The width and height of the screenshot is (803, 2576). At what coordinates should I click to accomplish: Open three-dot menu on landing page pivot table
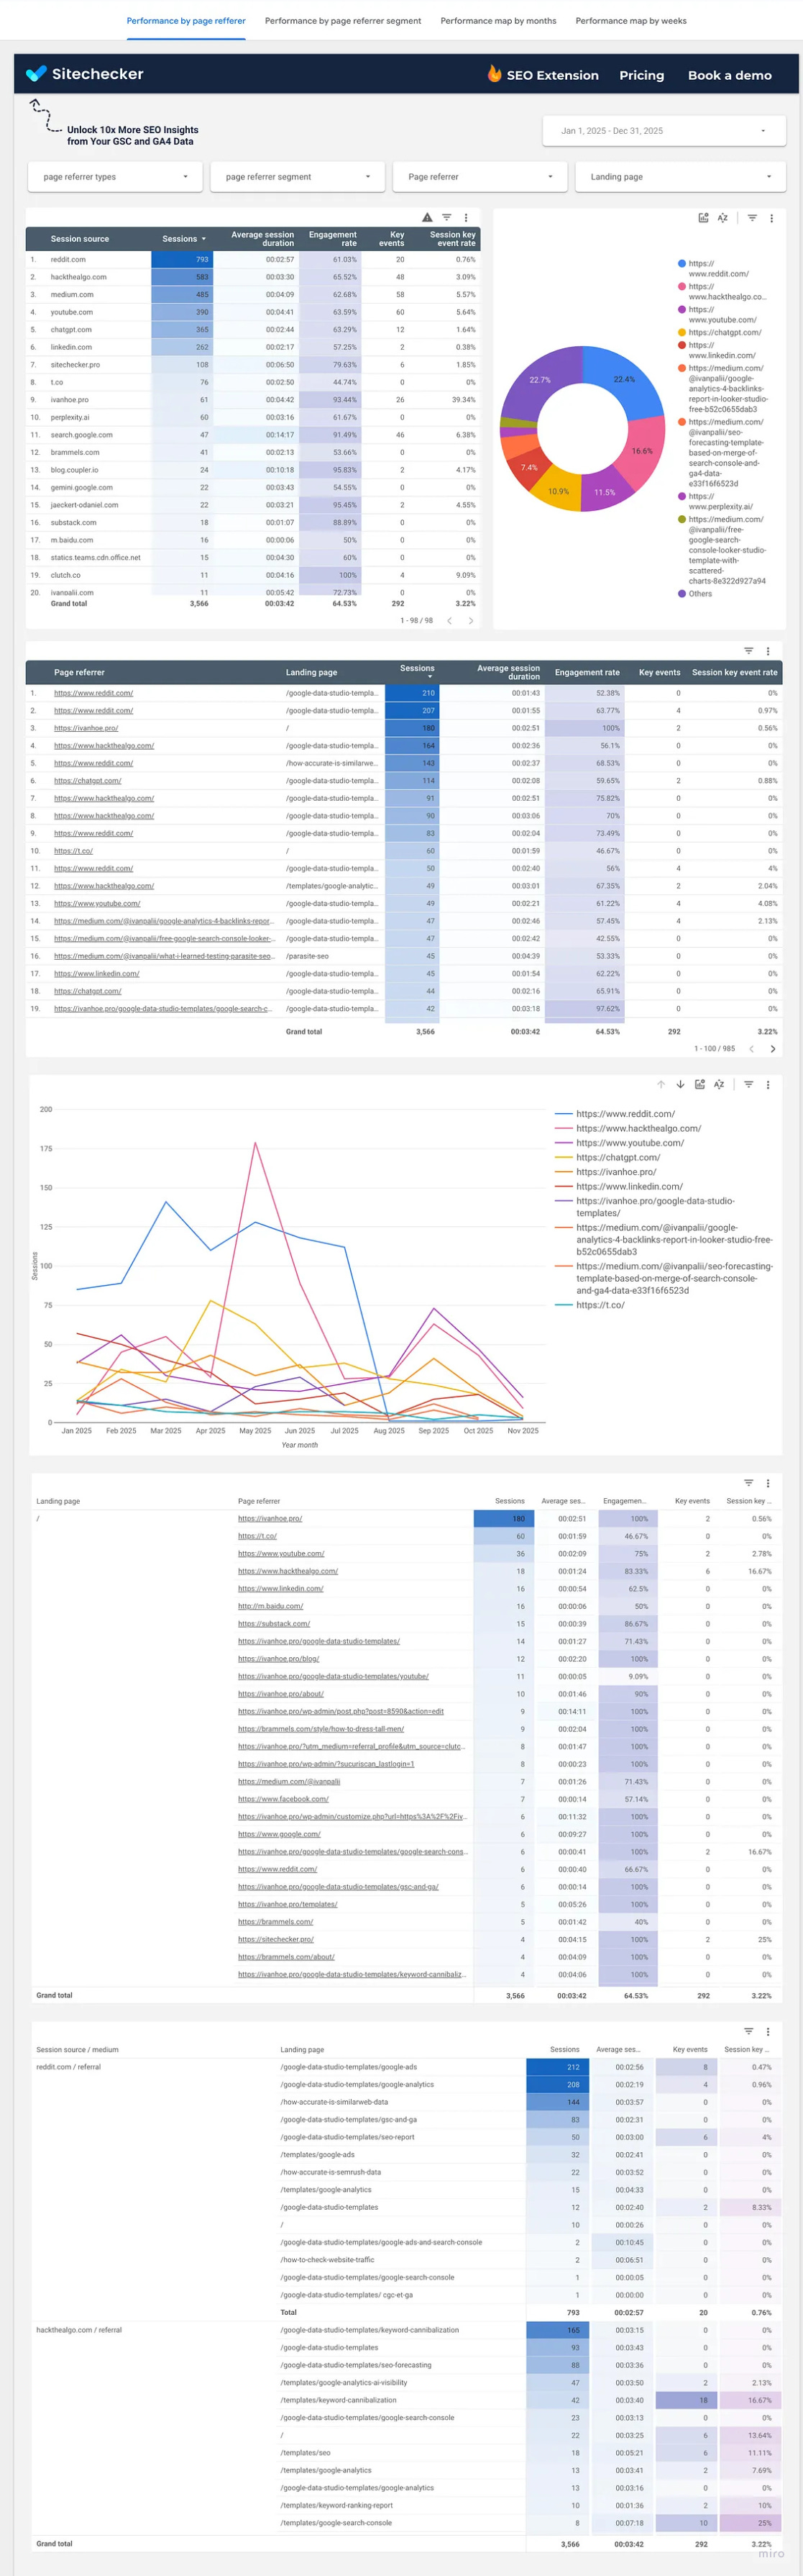click(767, 1483)
